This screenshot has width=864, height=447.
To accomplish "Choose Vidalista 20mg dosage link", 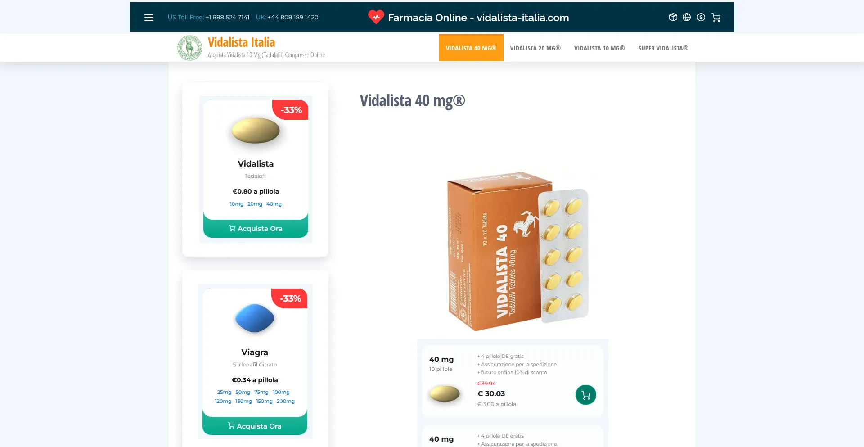I will tap(255, 204).
